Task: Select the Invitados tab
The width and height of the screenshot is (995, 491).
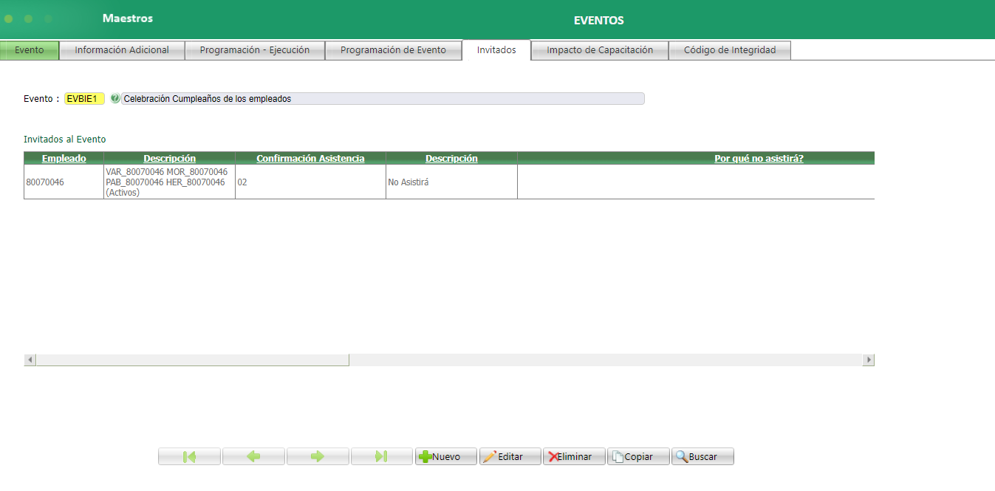Action: [x=496, y=50]
